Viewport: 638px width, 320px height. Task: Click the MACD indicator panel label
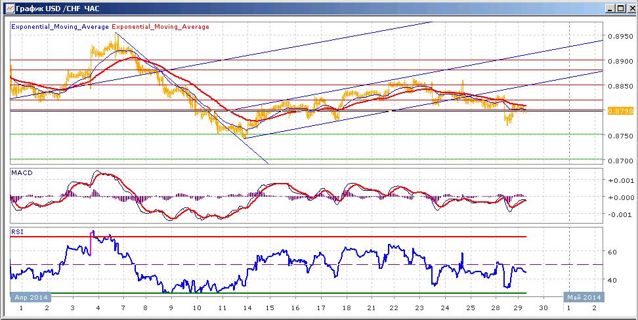click(x=22, y=173)
